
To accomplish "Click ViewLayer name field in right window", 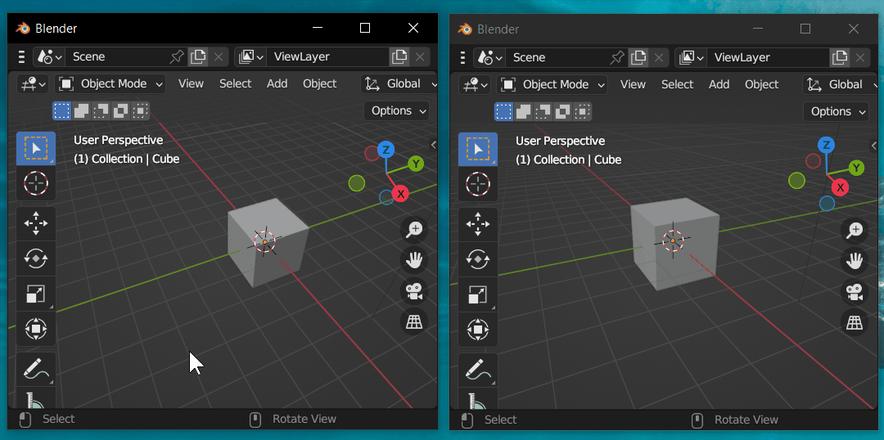I will coord(768,57).
